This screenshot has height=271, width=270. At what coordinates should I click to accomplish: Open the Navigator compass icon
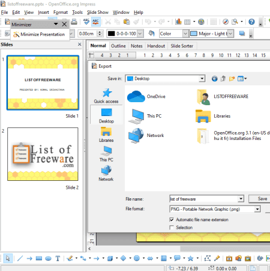click(226, 22)
